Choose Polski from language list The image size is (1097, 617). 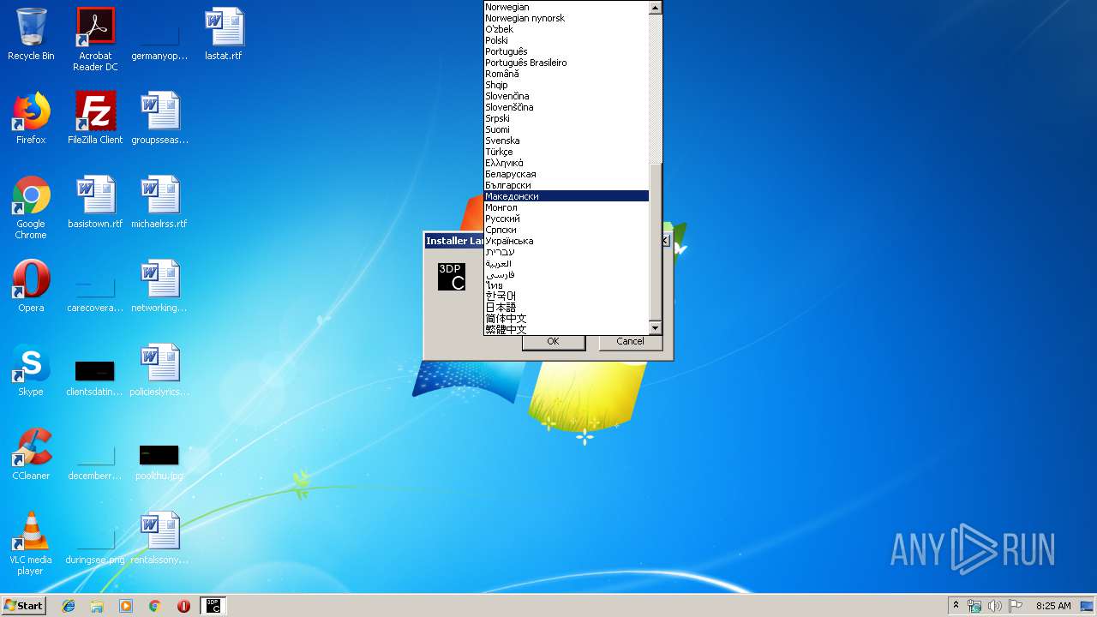click(x=566, y=40)
